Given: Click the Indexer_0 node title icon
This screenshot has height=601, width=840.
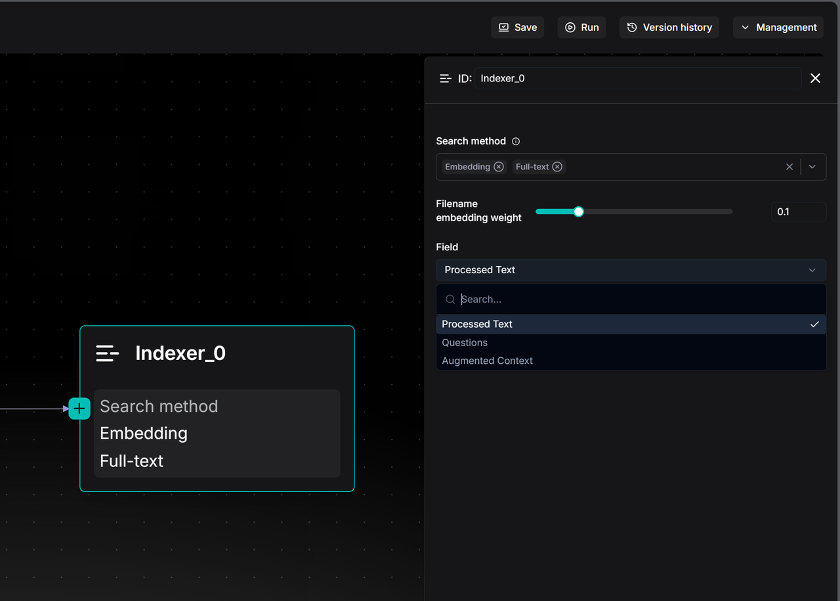Looking at the screenshot, I should point(108,353).
